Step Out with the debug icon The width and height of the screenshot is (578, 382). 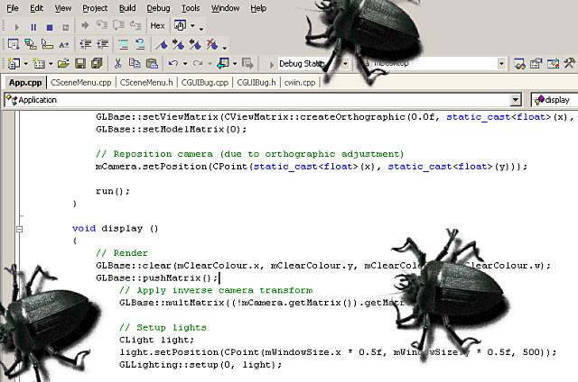click(135, 25)
